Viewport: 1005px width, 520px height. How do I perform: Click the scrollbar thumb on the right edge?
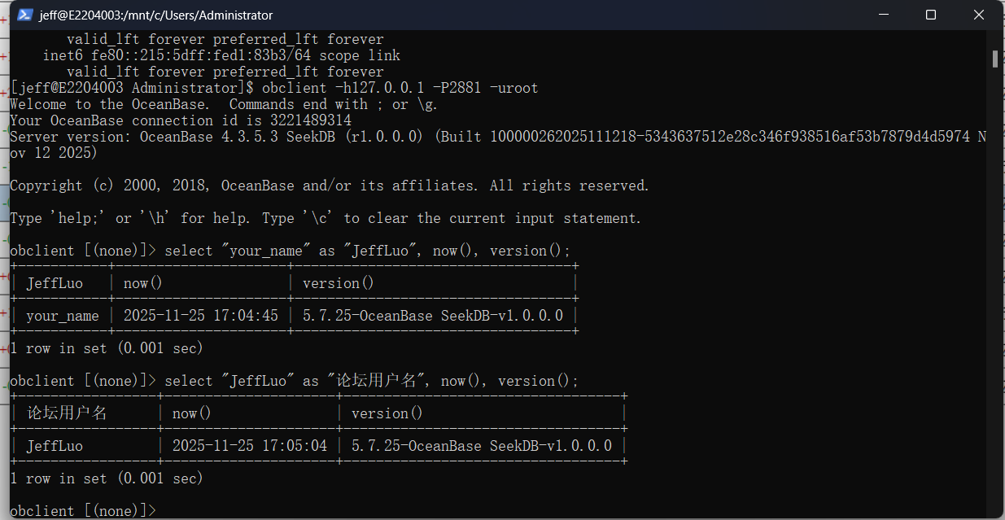coord(995,59)
